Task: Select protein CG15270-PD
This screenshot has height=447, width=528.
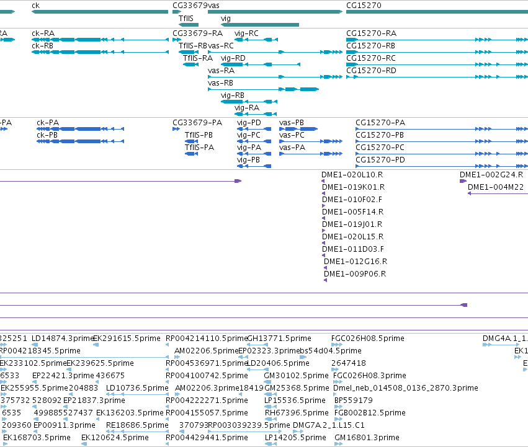Action: pos(442,166)
